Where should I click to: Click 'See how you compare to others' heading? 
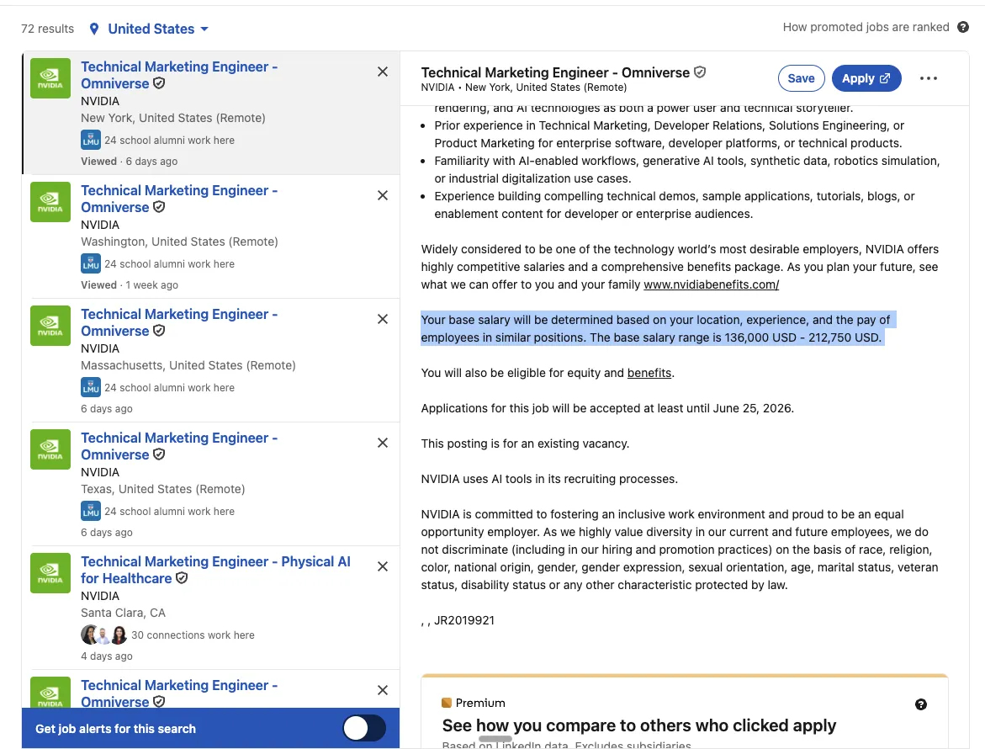(x=639, y=725)
